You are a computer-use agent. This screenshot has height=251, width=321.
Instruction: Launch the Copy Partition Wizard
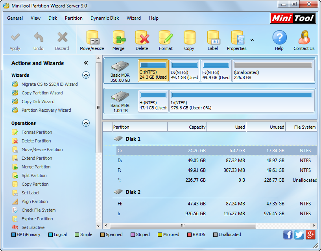point(42,93)
